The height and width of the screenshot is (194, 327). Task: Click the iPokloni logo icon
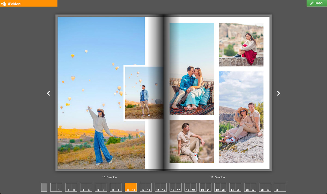click(4, 4)
